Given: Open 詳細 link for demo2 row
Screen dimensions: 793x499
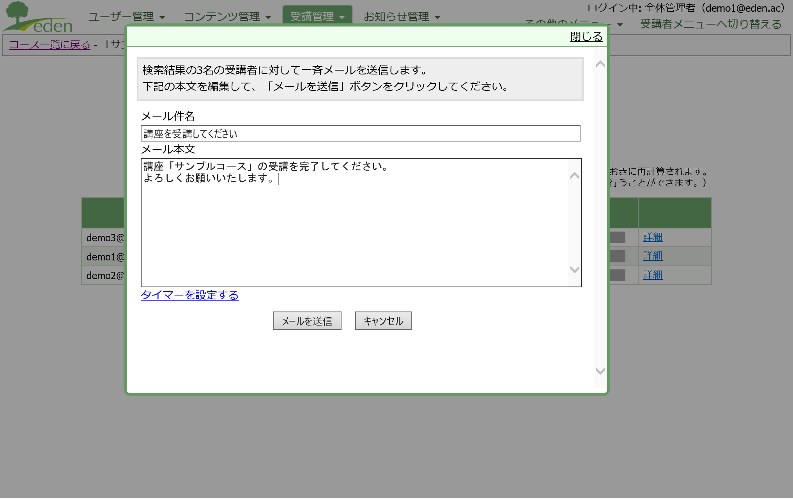Looking at the screenshot, I should click(652, 275).
